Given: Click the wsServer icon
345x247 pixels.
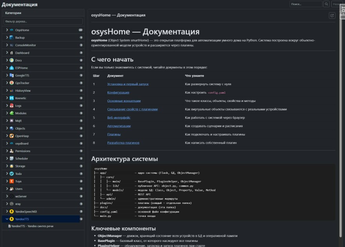Looking at the screenshot, I should tap(12, 196).
